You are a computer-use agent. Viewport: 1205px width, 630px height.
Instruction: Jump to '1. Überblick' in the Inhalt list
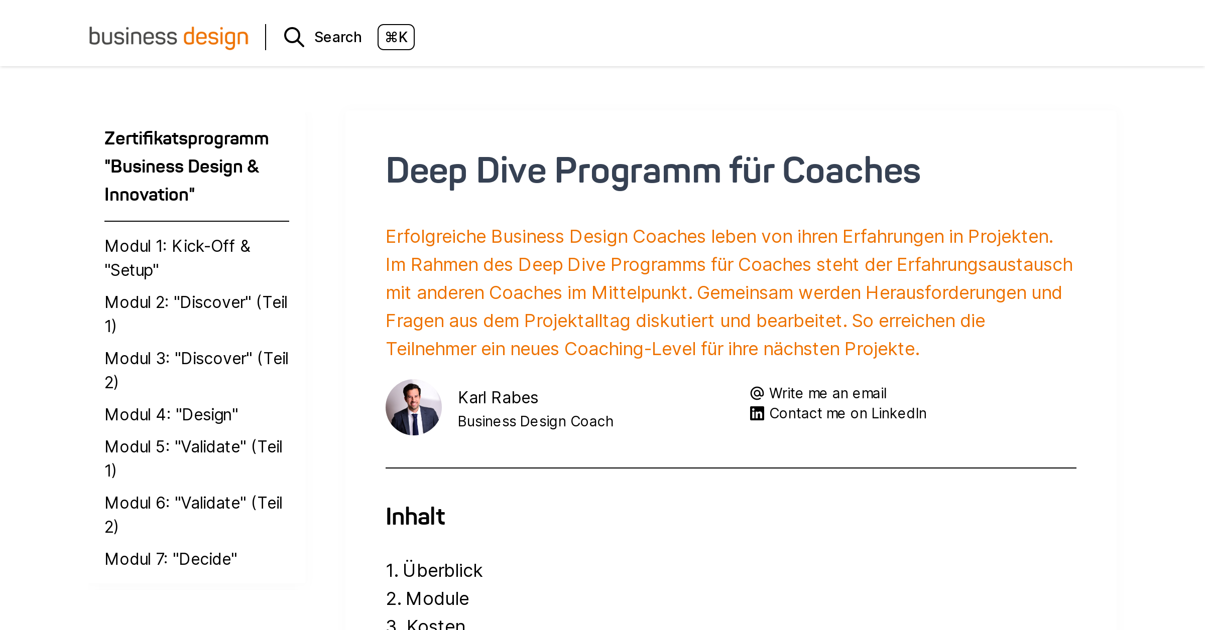(434, 570)
